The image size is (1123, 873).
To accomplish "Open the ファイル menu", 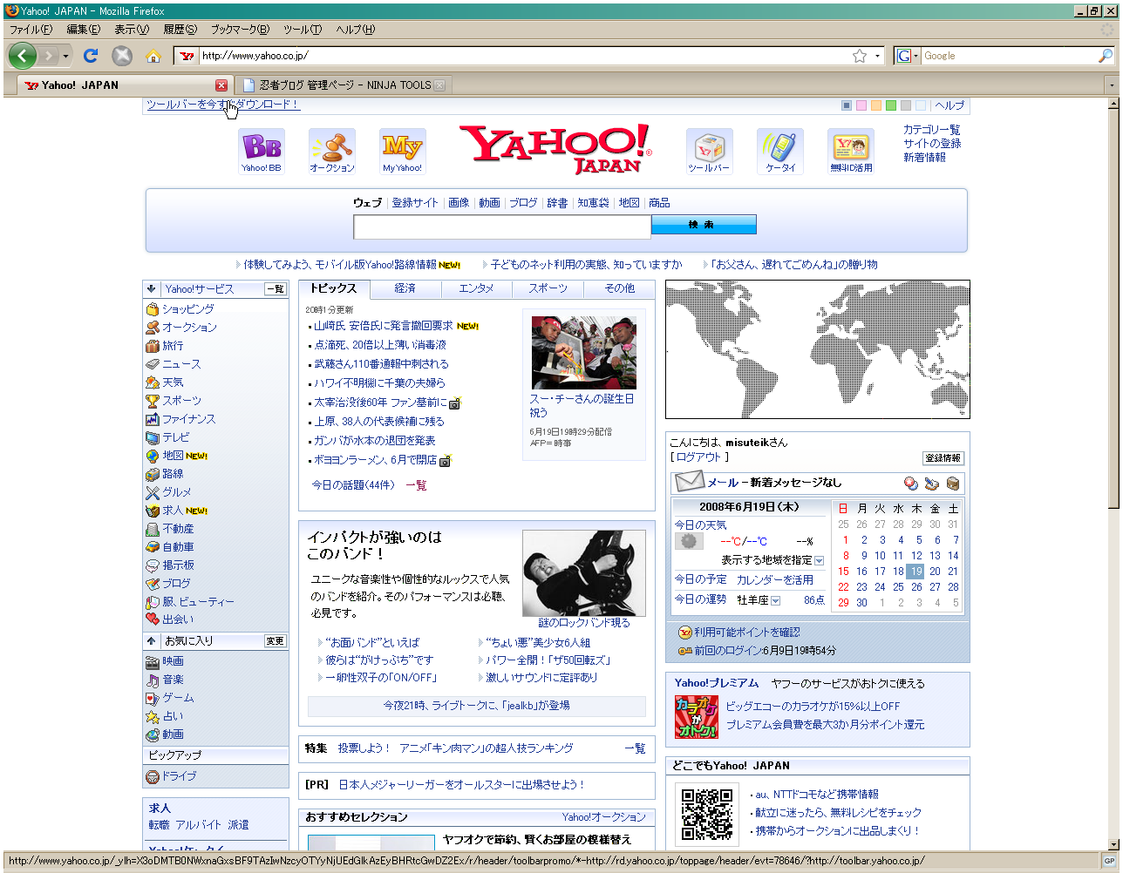I will click(x=31, y=29).
